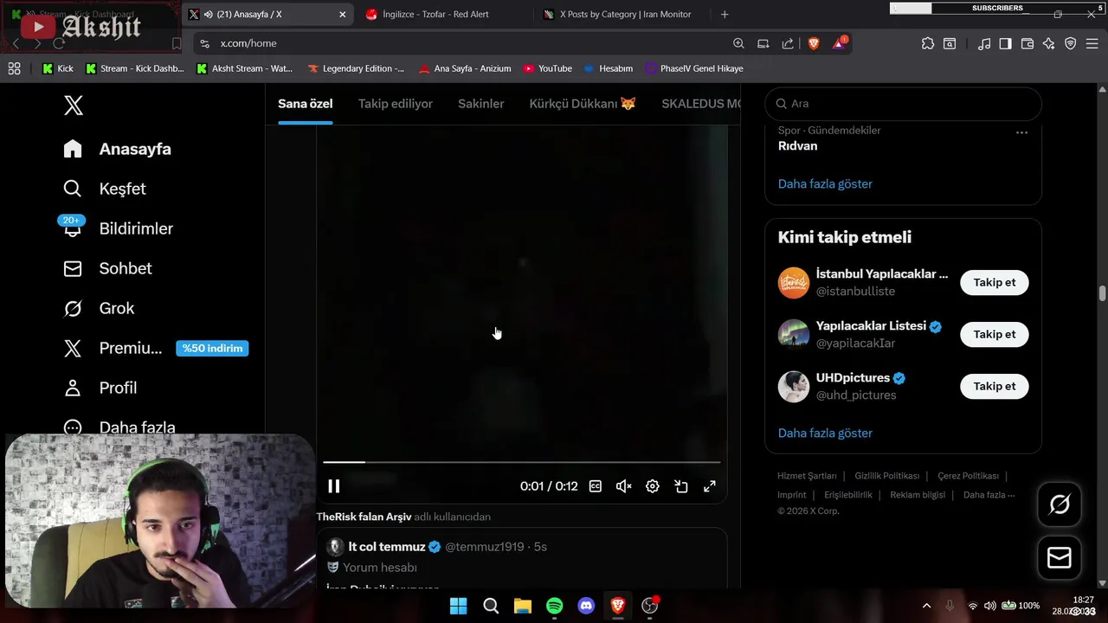Open Leo AI sparkle icon
1108x623 pixels.
(1048, 43)
